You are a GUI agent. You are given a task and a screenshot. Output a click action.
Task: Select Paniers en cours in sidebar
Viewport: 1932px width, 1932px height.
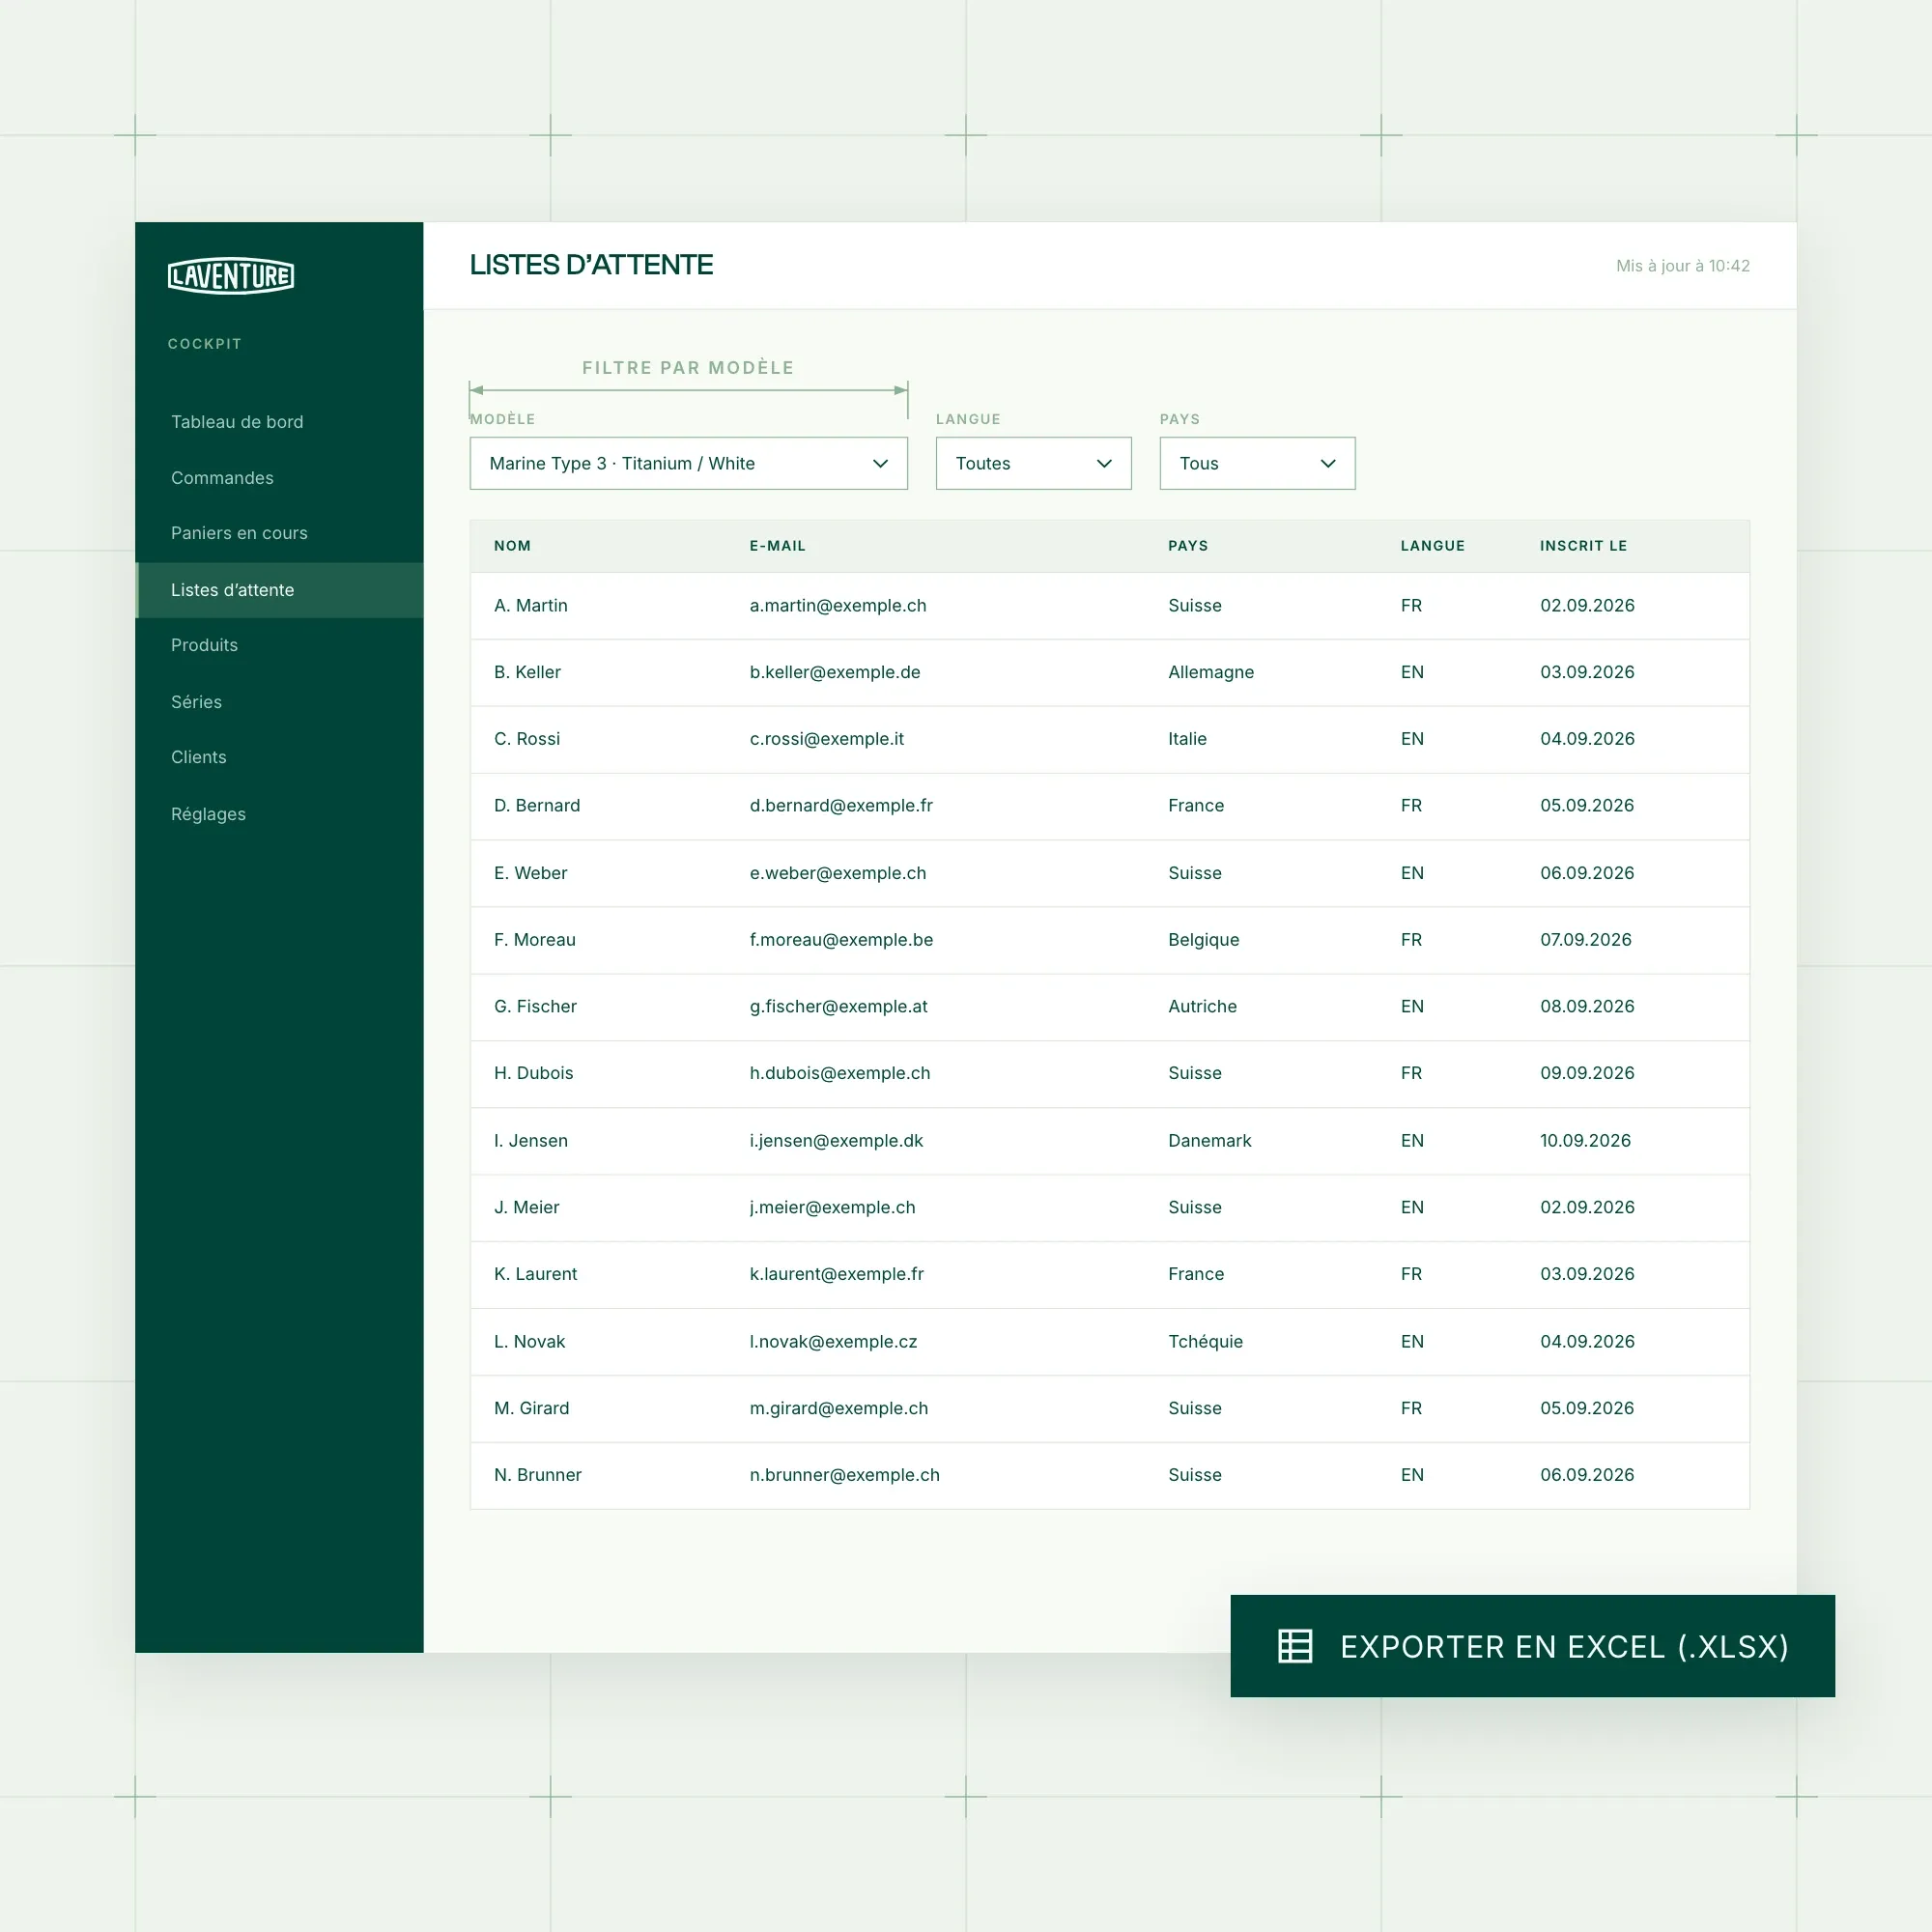point(239,533)
